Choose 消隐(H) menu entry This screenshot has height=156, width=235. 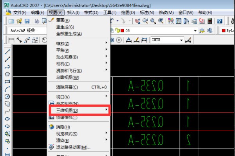tap(79, 127)
